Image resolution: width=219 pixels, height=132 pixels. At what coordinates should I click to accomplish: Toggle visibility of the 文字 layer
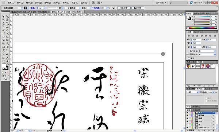188,121
